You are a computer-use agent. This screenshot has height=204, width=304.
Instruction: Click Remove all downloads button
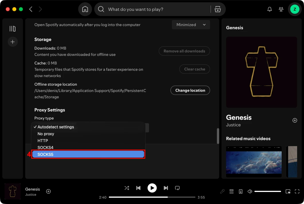pyautogui.click(x=184, y=51)
